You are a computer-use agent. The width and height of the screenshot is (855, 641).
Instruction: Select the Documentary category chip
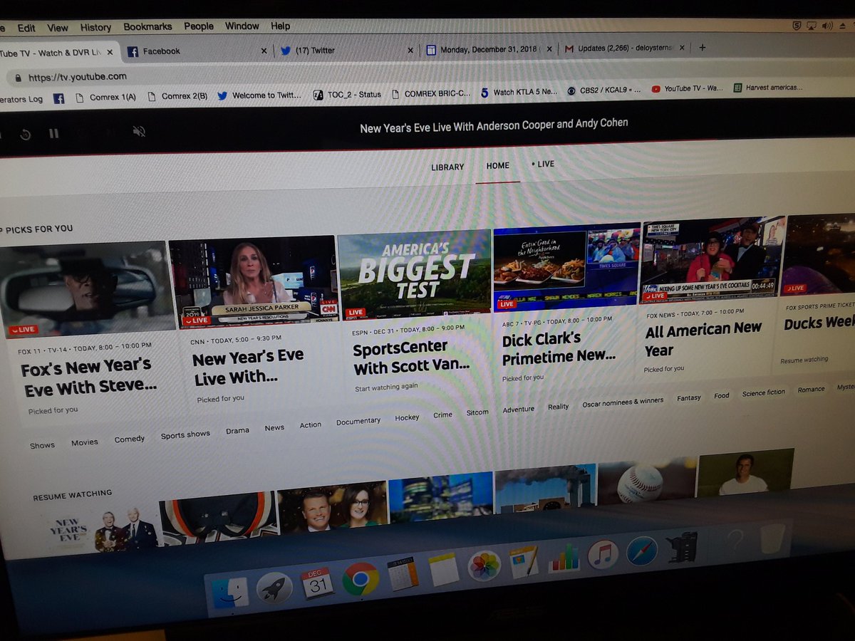click(x=358, y=421)
